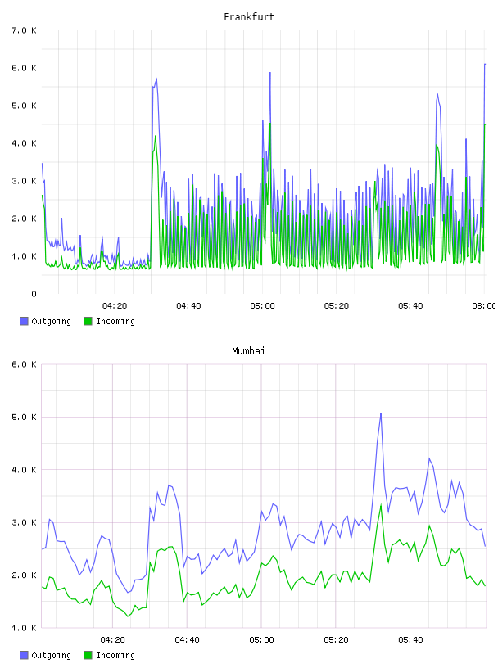
Task: Click the Incoming label under Mumbai chart
Action: (115, 655)
